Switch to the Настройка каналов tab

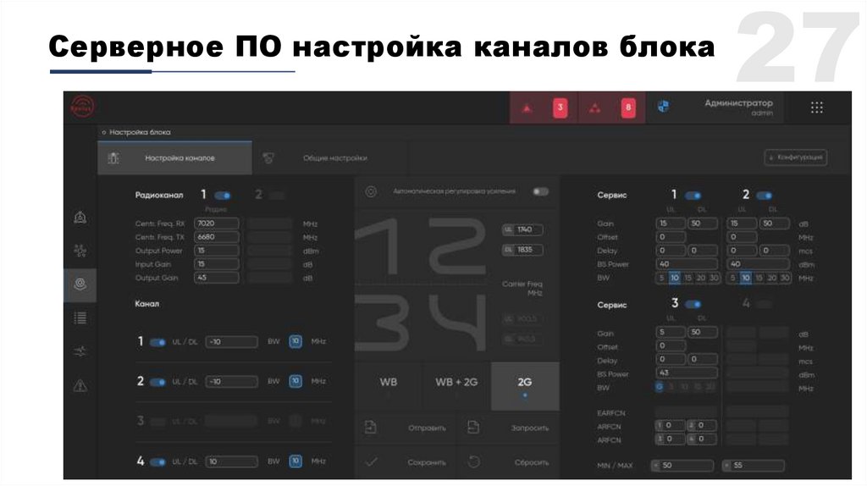pyautogui.click(x=174, y=158)
